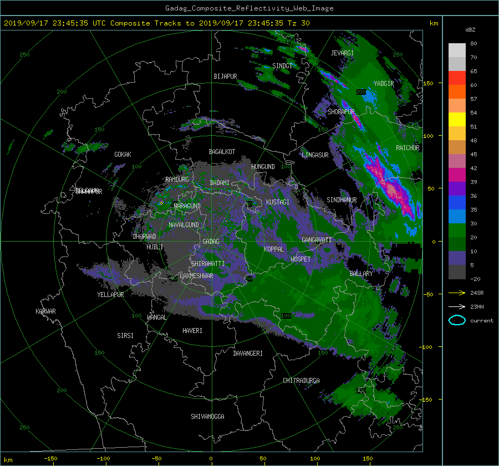Click the 'dBZ' legend heading
The height and width of the screenshot is (466, 499).
click(470, 29)
